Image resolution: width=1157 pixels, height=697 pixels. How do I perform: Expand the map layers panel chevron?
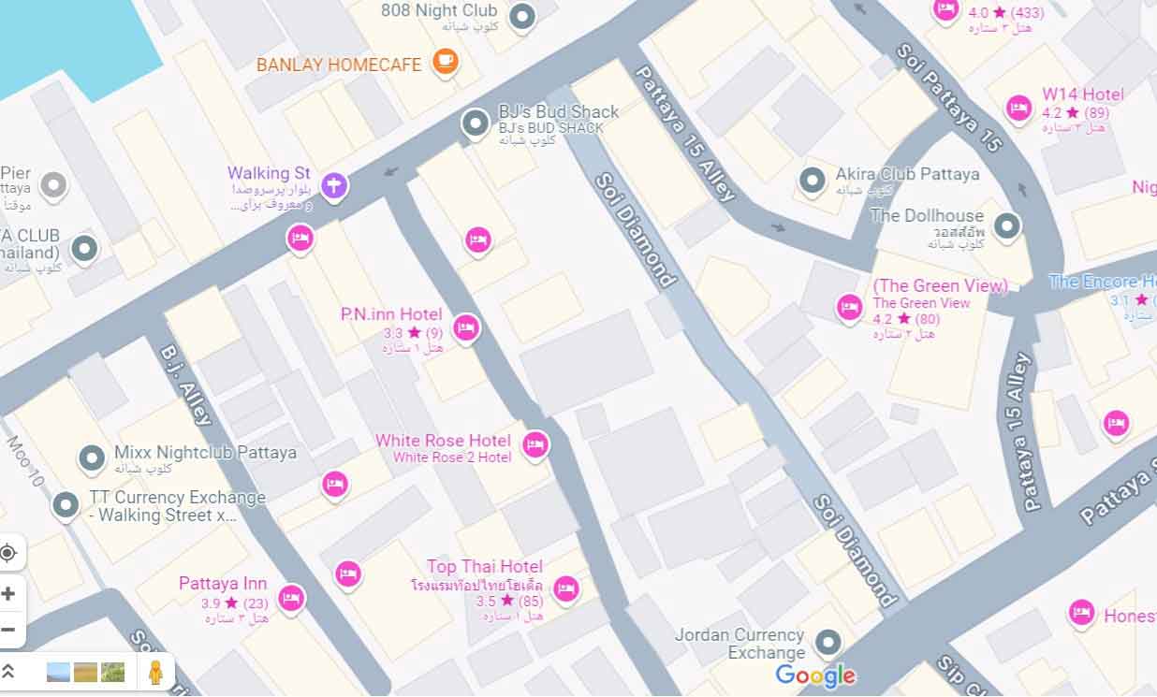8,672
